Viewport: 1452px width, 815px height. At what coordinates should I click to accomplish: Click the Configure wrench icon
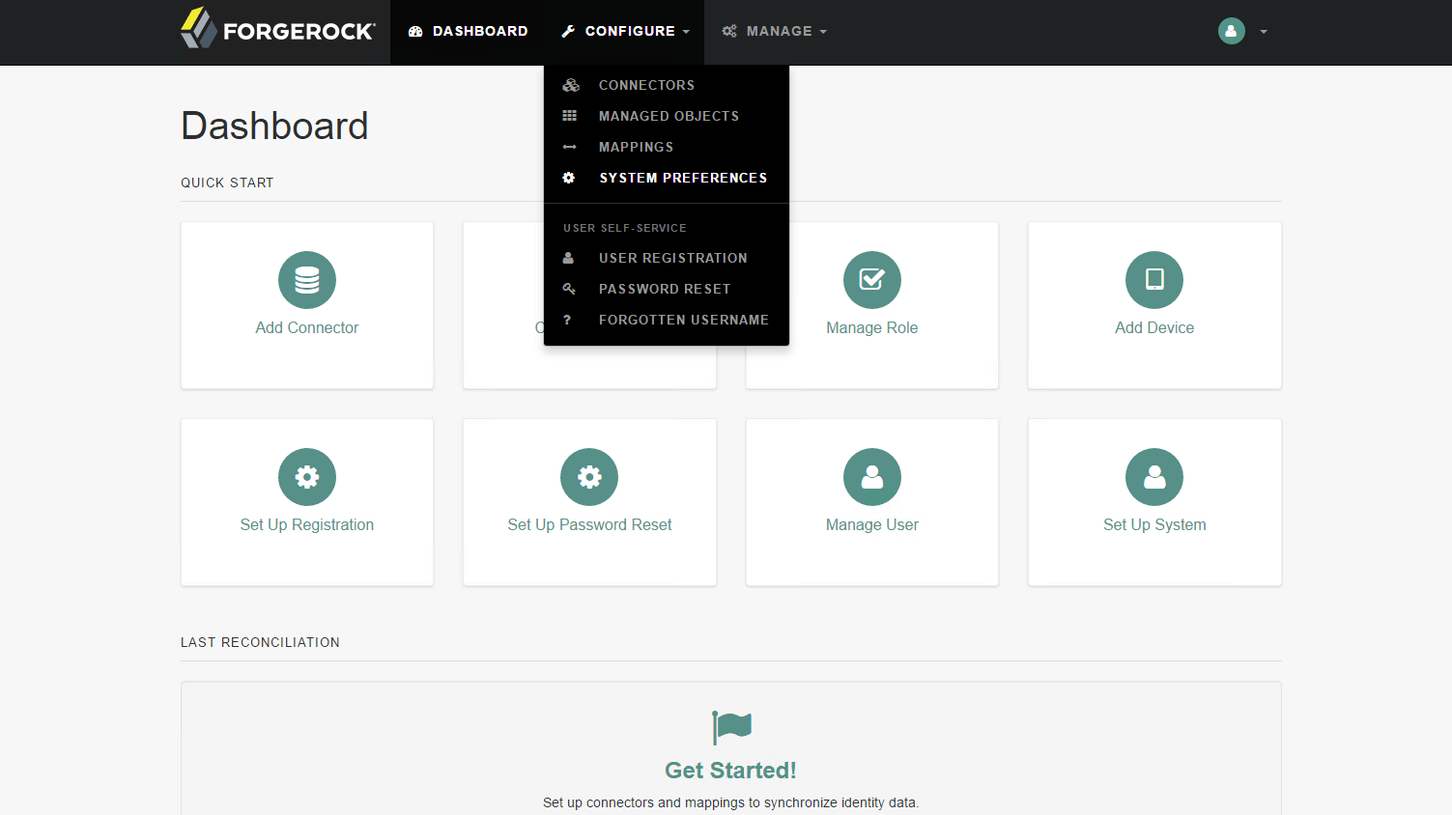coord(569,32)
